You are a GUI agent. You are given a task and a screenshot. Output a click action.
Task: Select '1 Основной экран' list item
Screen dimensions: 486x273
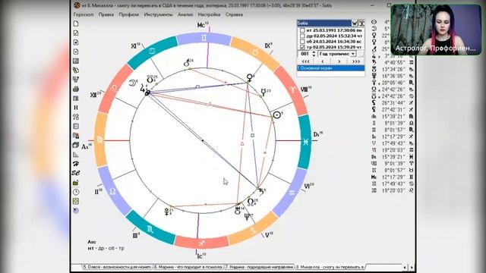pos(331,68)
